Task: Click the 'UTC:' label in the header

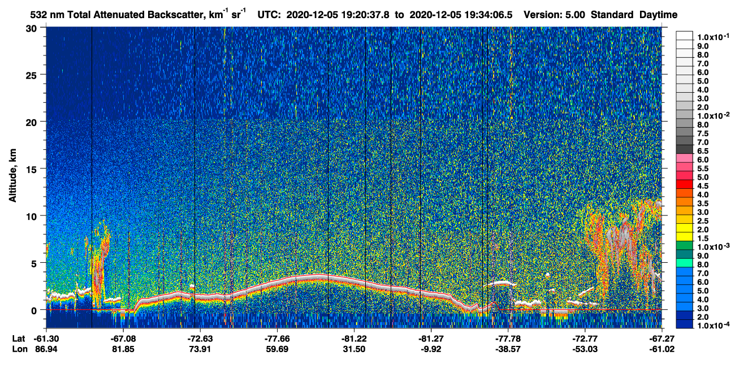Action: point(270,15)
